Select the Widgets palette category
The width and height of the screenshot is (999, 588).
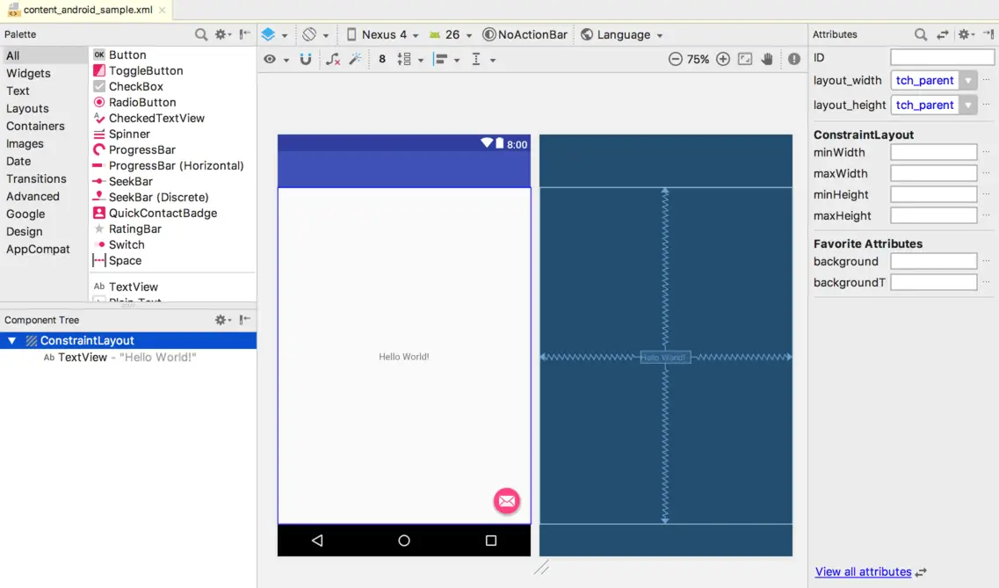(28, 74)
